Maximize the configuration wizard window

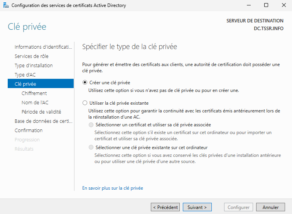pyautogui.click(x=266, y=5)
